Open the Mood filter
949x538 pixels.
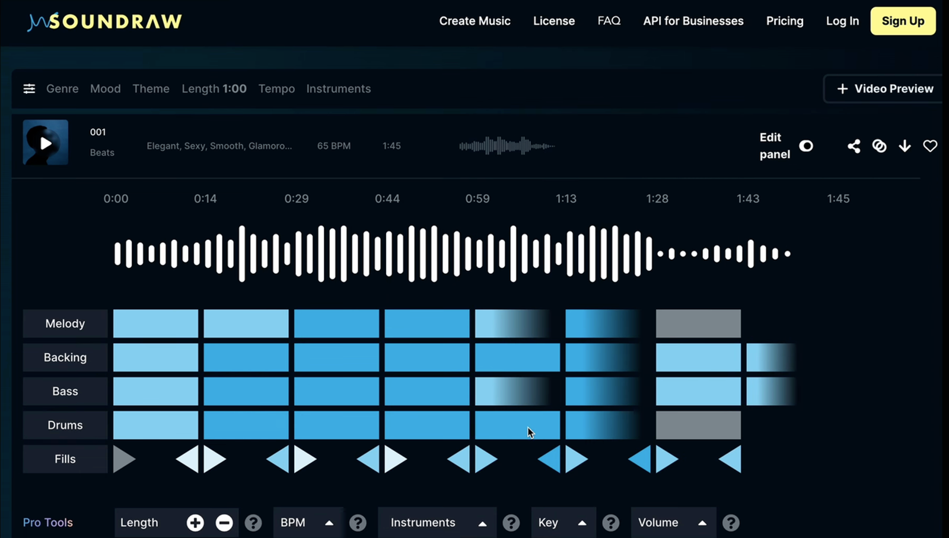pyautogui.click(x=106, y=89)
